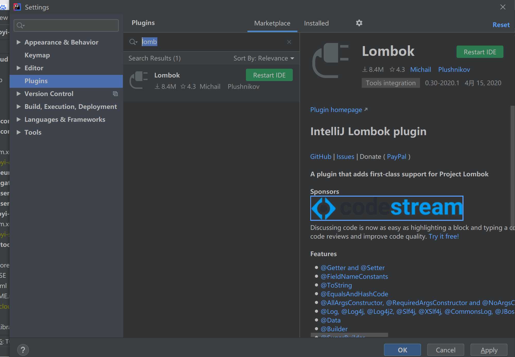The height and width of the screenshot is (357, 515).
Task: Expand the Editor settings node
Action: point(19,68)
